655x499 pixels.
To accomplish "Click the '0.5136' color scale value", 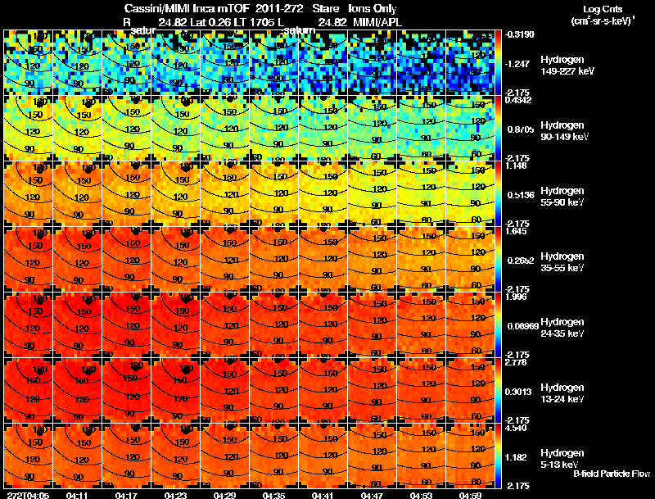I will (x=521, y=195).
